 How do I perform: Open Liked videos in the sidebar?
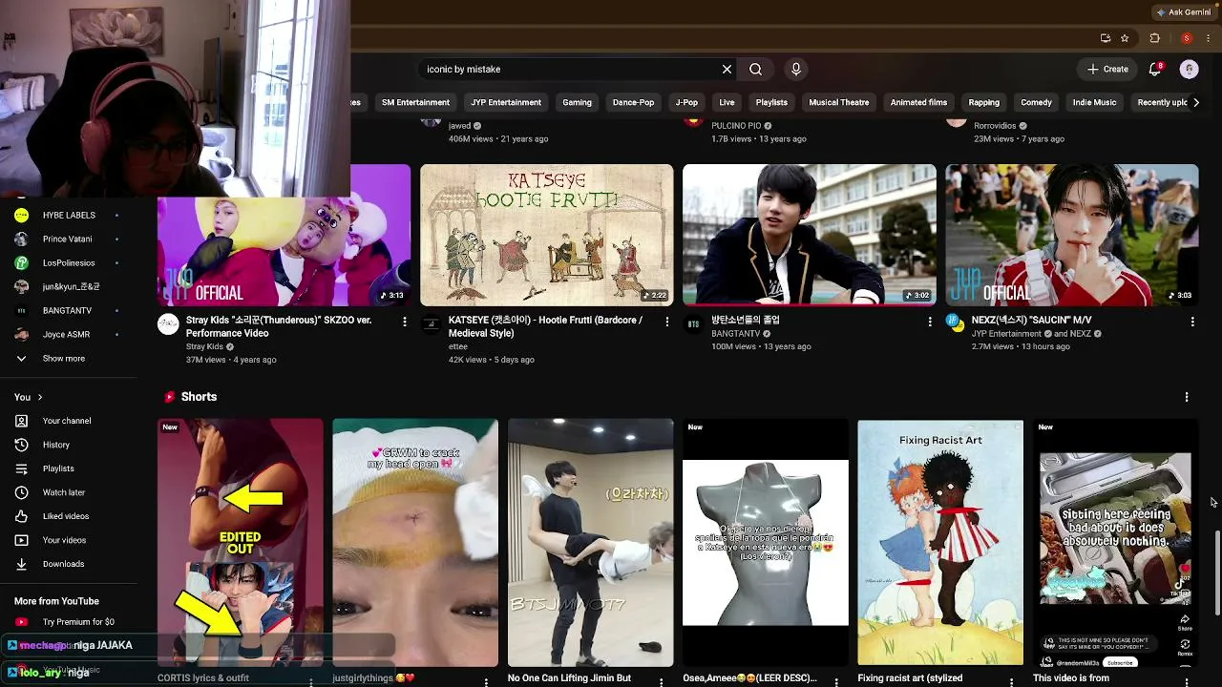[66, 516]
